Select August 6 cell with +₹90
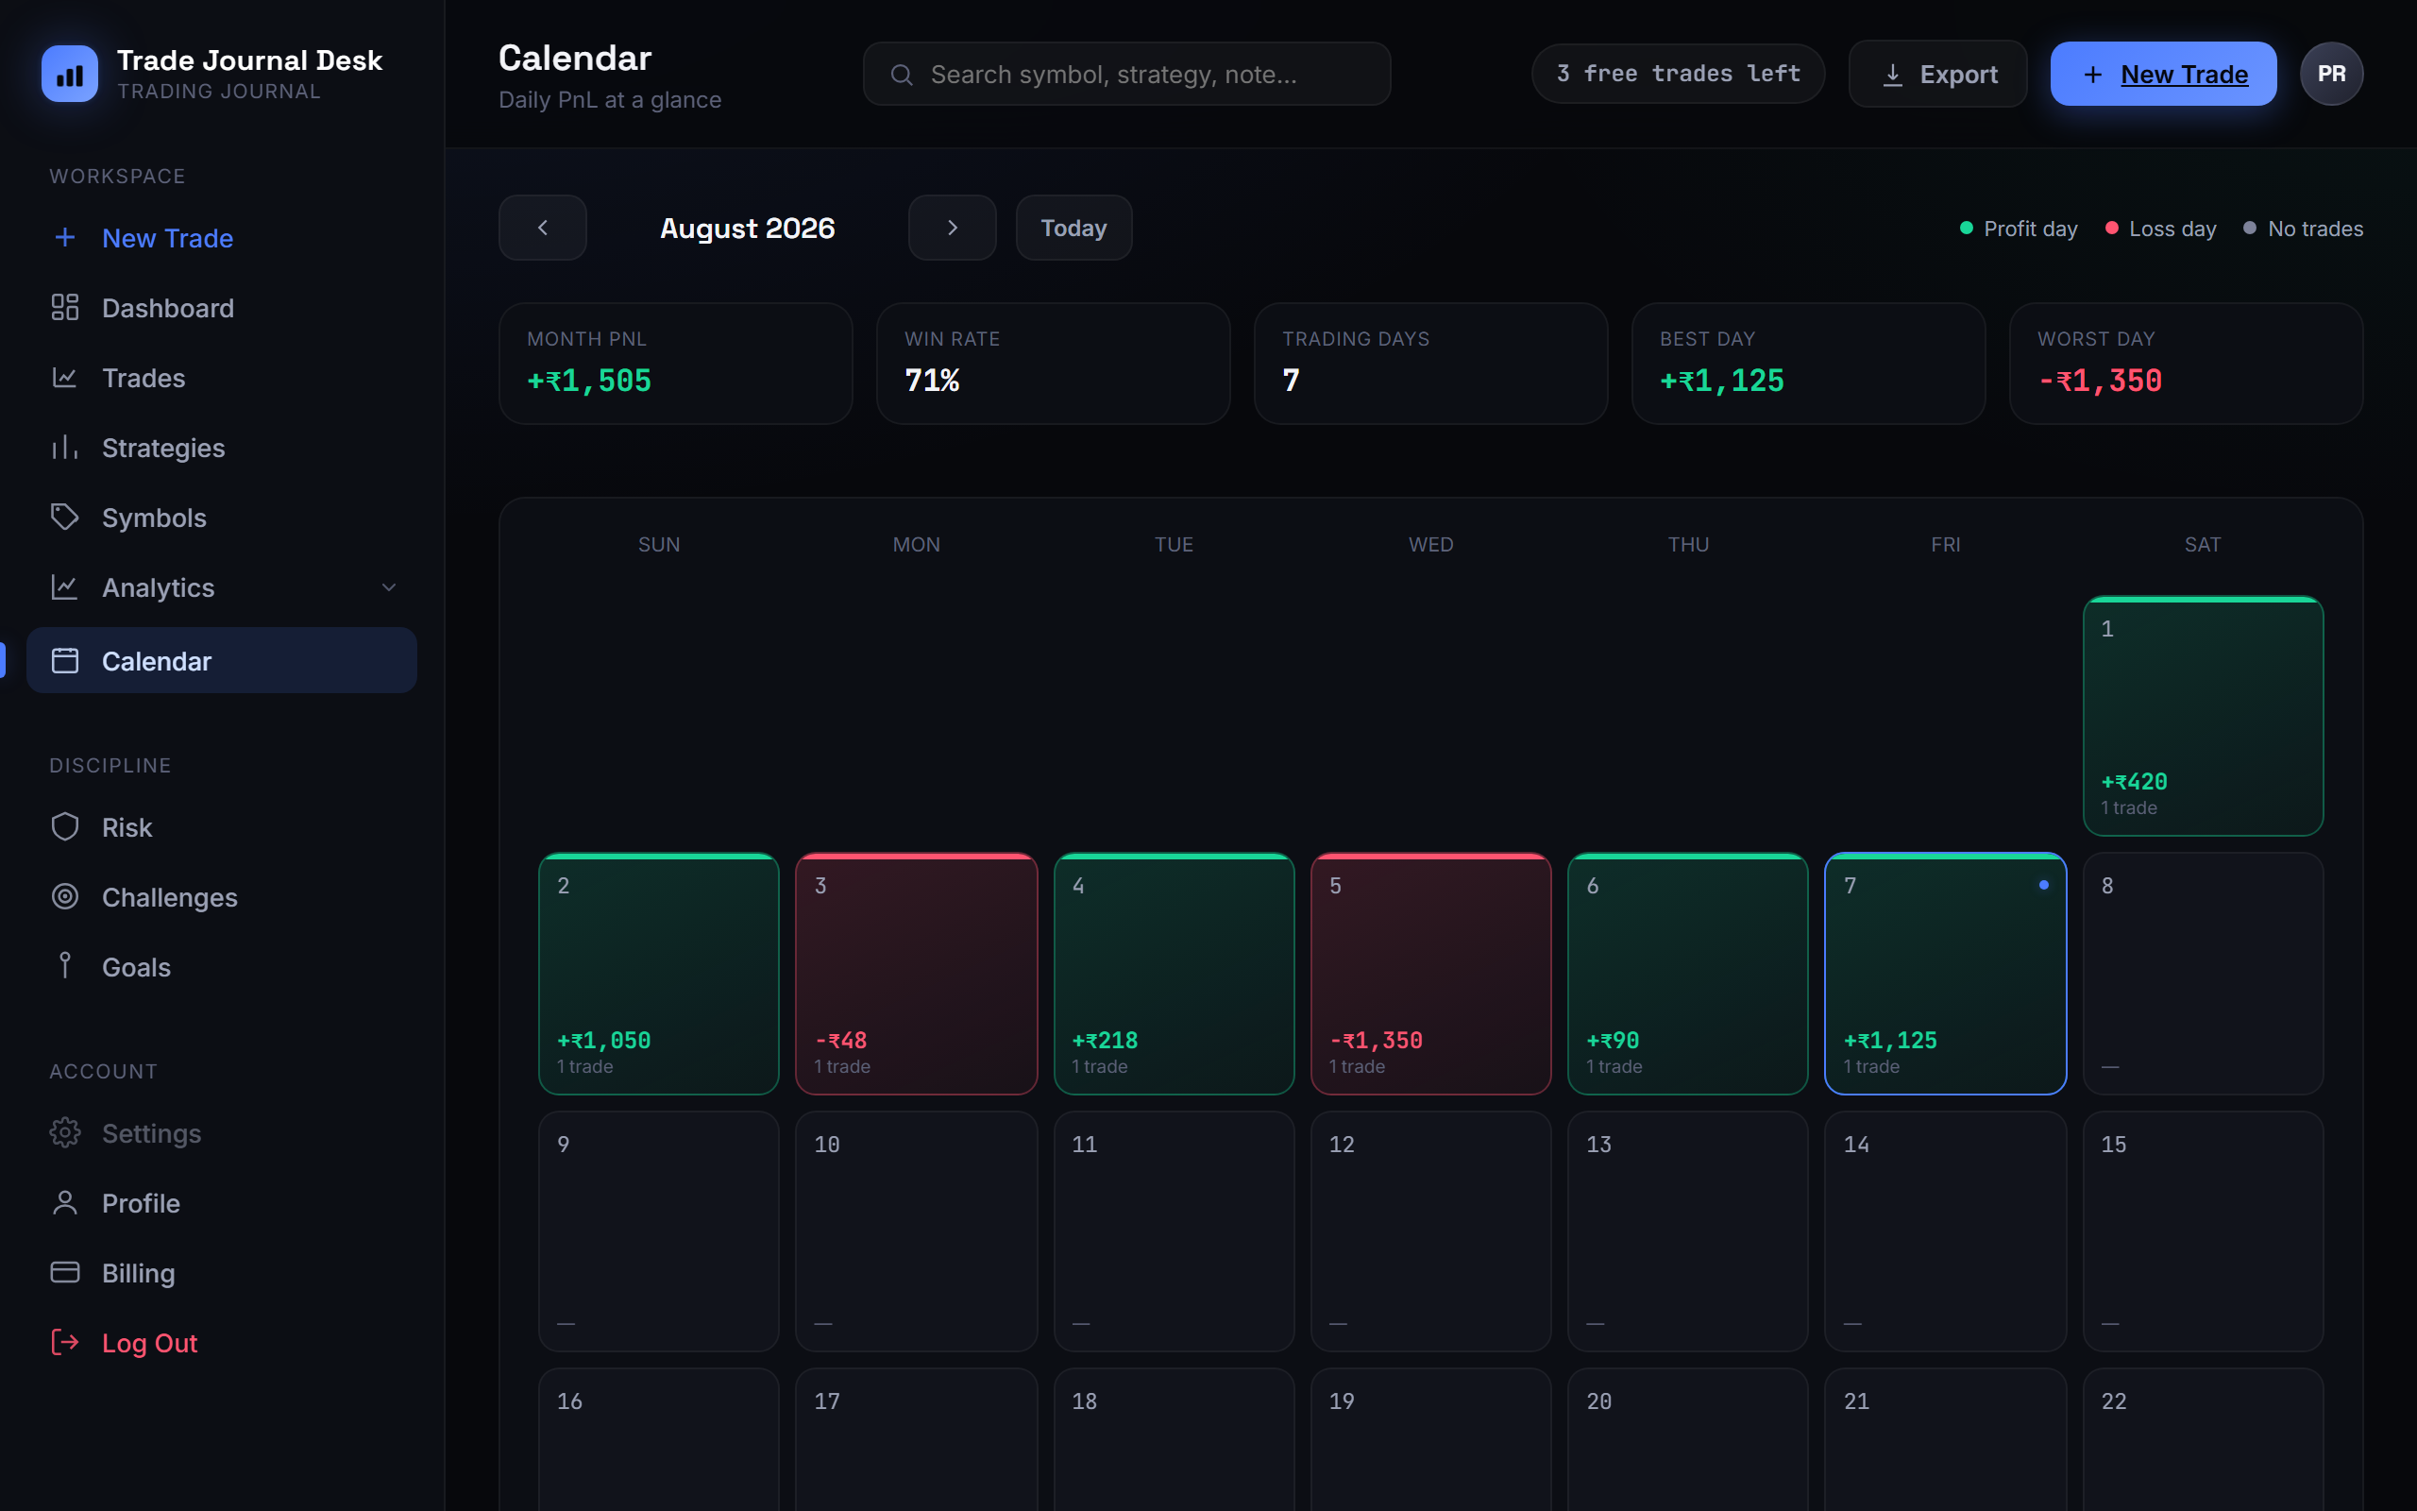 1688,974
